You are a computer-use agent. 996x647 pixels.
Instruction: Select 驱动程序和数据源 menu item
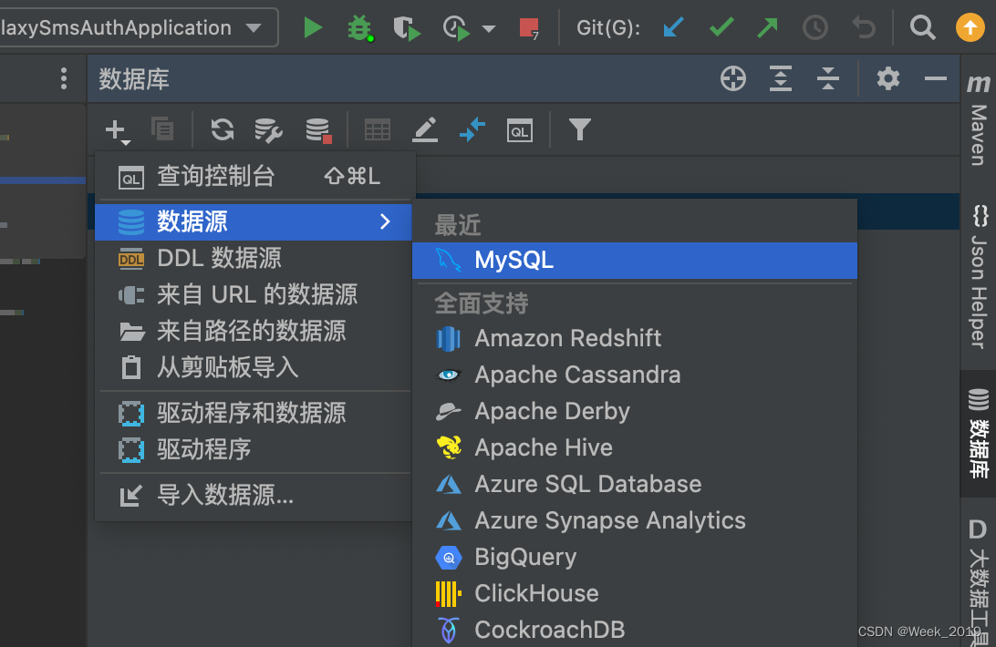pos(255,414)
